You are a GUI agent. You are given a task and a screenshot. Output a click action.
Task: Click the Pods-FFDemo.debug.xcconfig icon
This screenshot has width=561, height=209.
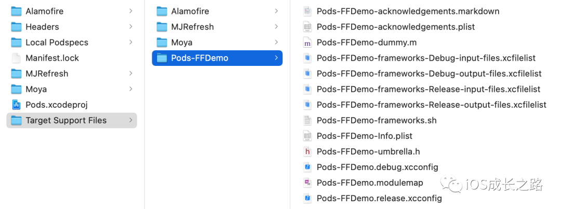tap(307, 167)
